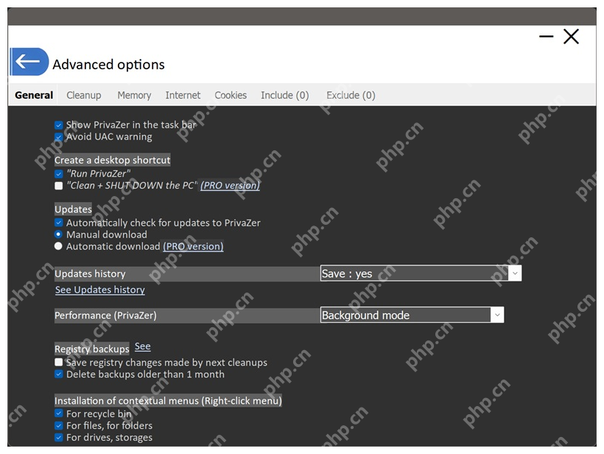Image resolution: width=604 pixels, height=454 pixels.
Task: Click the Installation of contextual menus heading
Action: [x=168, y=400]
